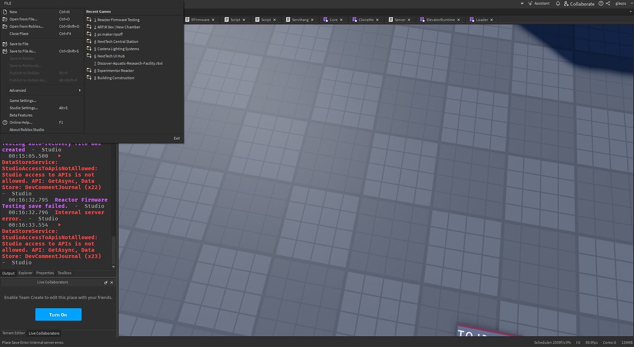Open Studio Settings
The height and width of the screenshot is (347, 634).
(42, 108)
